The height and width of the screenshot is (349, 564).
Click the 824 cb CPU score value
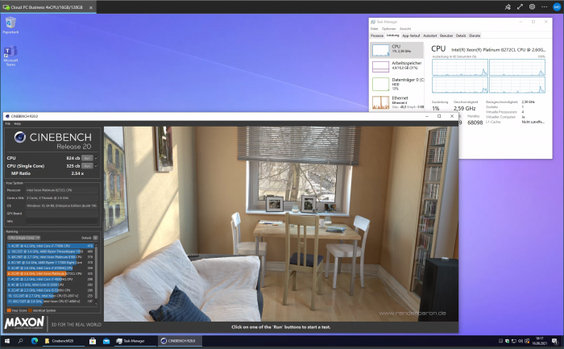pos(73,158)
